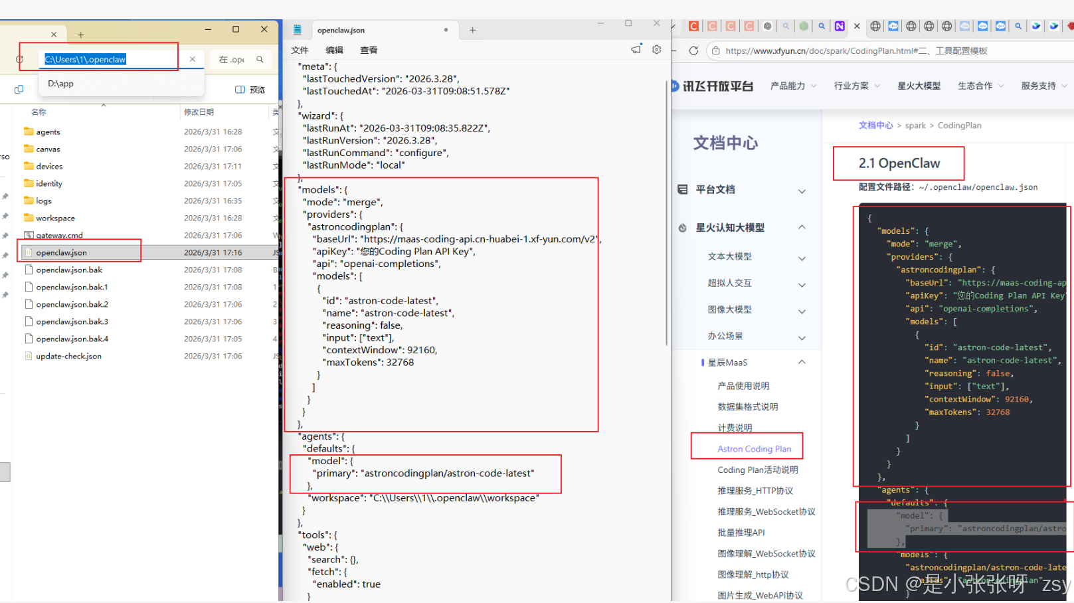1074x603 pixels.
Task: Select the devices folder
Action: tap(149, 166)
